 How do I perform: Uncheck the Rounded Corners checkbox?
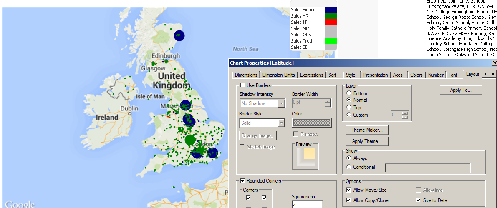tap(243, 181)
